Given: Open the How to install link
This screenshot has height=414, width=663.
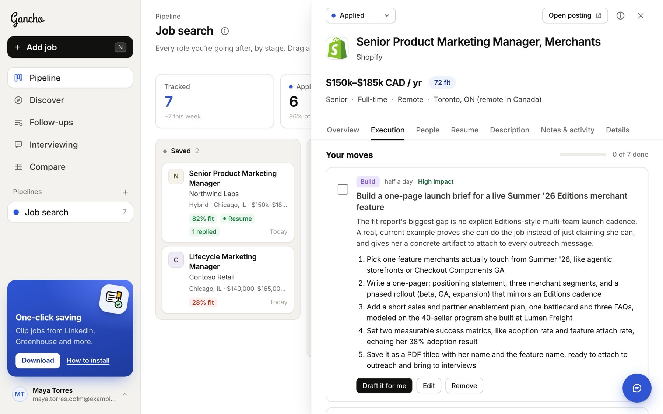Looking at the screenshot, I should (88, 360).
